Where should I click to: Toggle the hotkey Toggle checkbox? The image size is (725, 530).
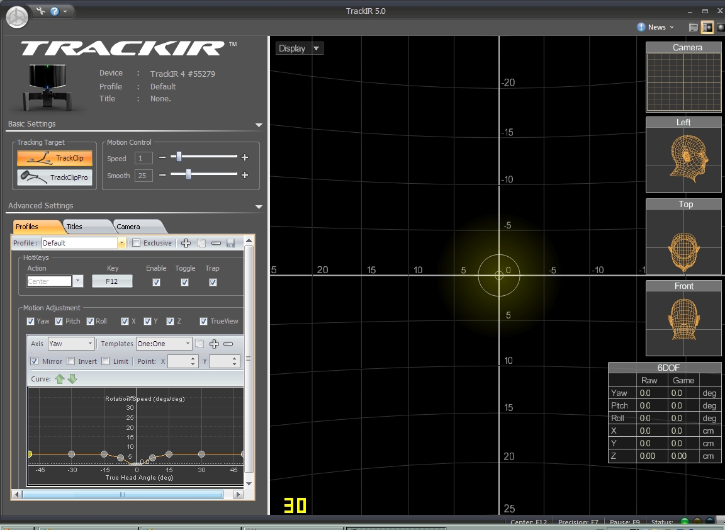(184, 282)
